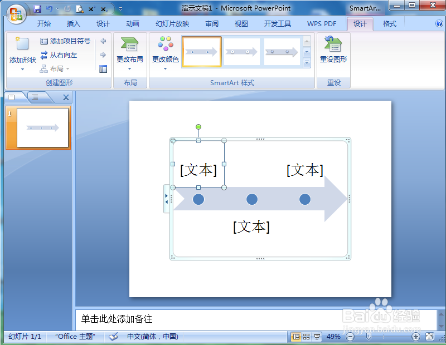The width and height of the screenshot is (446, 345).
Task: Select slide 1 thumbnail
Action: (43, 127)
